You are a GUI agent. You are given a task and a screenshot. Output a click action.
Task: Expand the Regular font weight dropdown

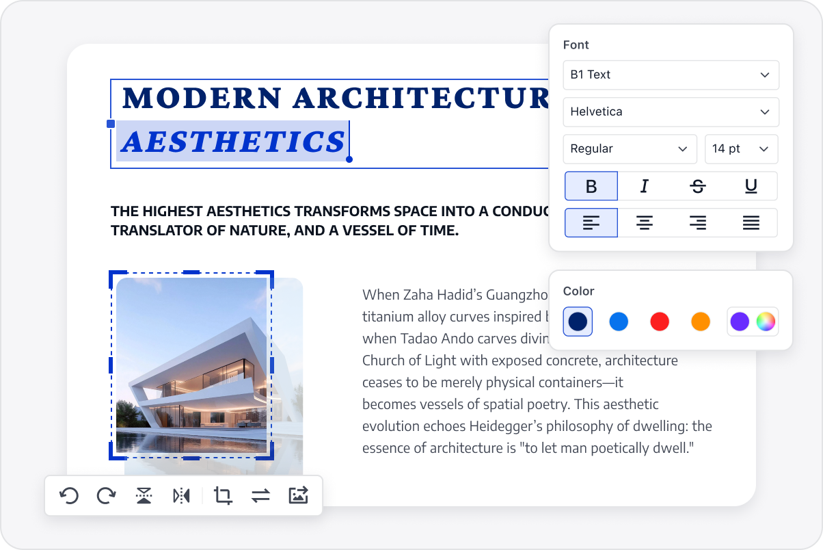click(629, 149)
